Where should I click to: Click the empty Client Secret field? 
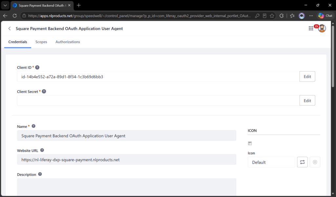(158, 100)
